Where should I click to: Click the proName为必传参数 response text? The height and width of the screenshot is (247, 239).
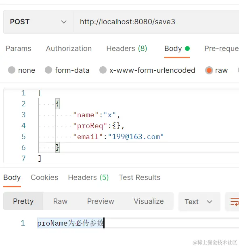tap(70, 223)
